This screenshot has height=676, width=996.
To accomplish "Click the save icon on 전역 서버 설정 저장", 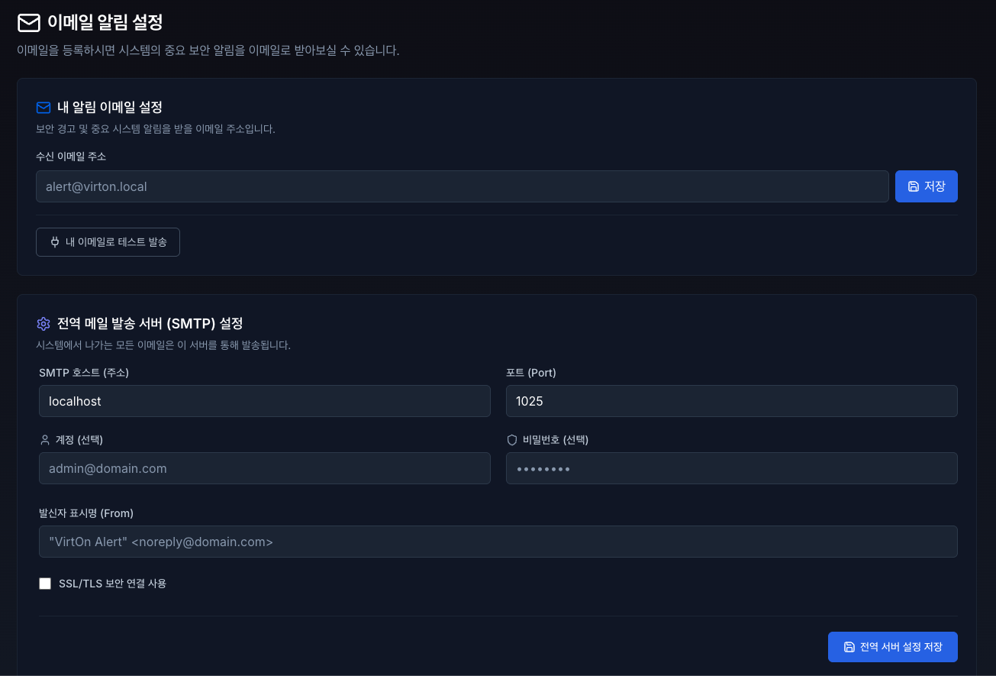I will tap(849, 647).
